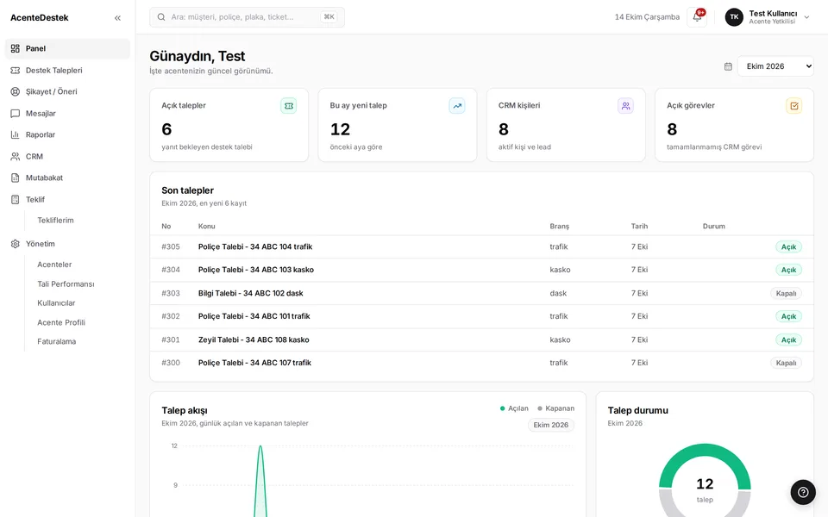Collapse the sidebar with double-chevron icon
Viewport: 828px width, 517px height.
pos(117,18)
